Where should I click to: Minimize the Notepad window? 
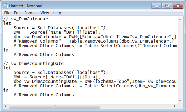point(156,6)
